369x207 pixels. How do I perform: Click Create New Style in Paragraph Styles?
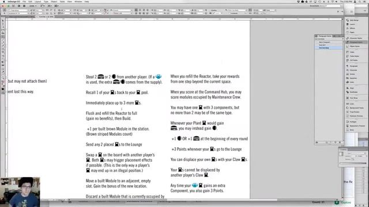(336, 143)
